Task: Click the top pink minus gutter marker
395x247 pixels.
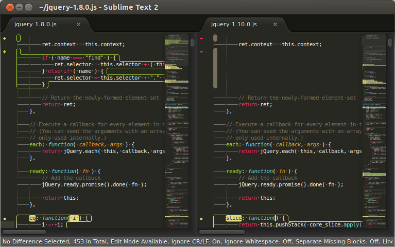Action: coord(201,39)
